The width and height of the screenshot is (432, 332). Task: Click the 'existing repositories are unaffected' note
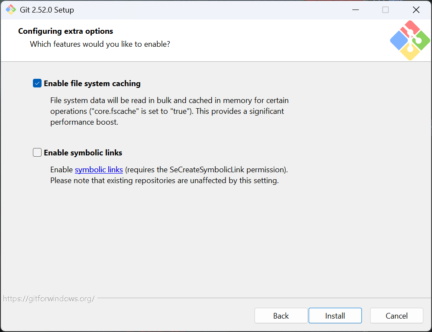click(164, 181)
